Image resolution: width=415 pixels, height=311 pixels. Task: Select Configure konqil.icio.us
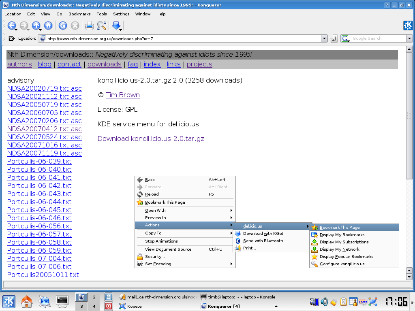[354, 264]
